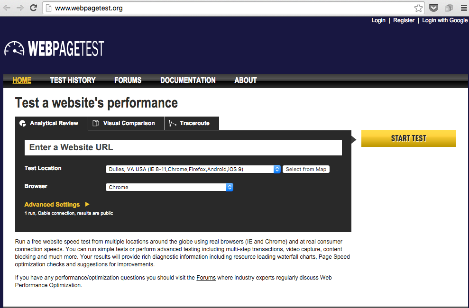Open the FORUMS navigation item
Viewport: 469px width, 308px height.
pyautogui.click(x=128, y=81)
